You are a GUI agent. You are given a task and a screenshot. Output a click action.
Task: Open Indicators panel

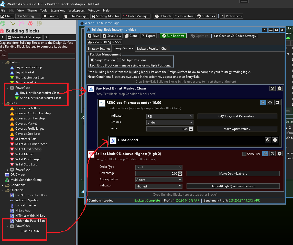(184, 16)
